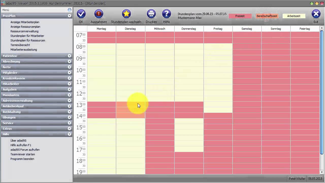Click Programm beenden link
The height and width of the screenshot is (183, 325).
click(22, 159)
